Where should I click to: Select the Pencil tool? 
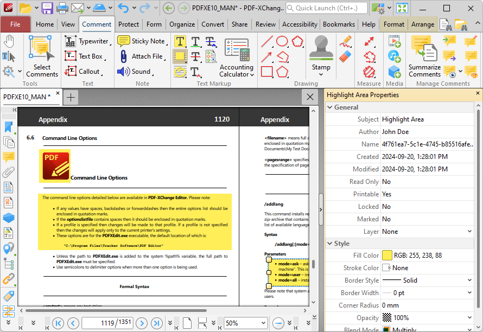pyautogui.click(x=345, y=41)
